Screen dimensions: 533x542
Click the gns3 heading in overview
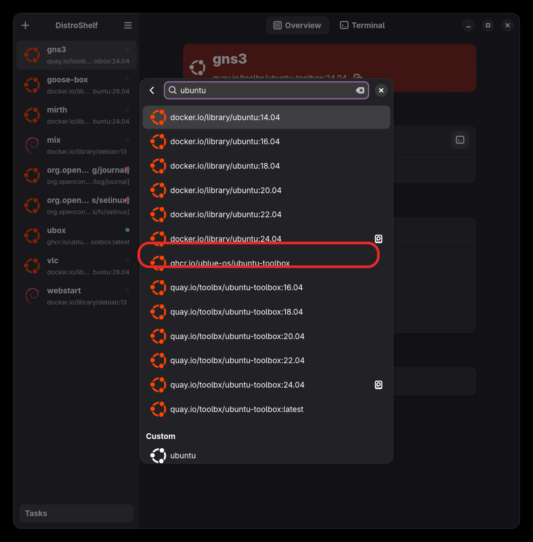[x=229, y=59]
